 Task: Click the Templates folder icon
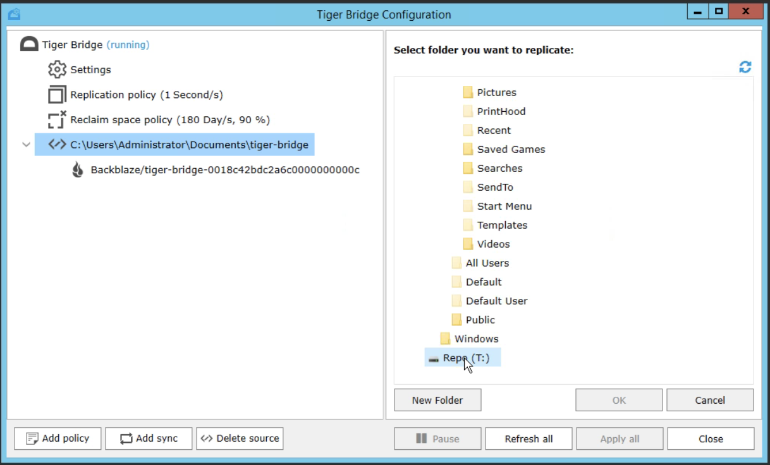pos(468,225)
